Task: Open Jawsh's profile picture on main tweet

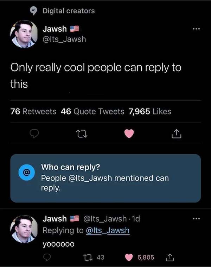Action: [x=24, y=34]
